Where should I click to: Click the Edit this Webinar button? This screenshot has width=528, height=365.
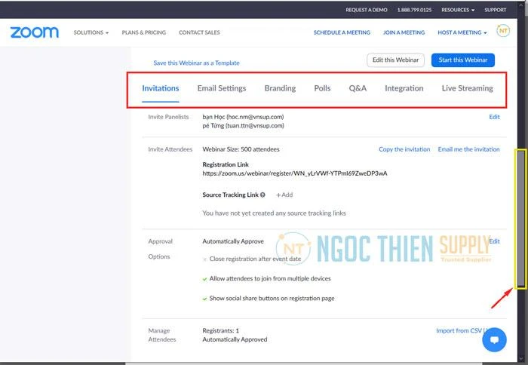[395, 60]
